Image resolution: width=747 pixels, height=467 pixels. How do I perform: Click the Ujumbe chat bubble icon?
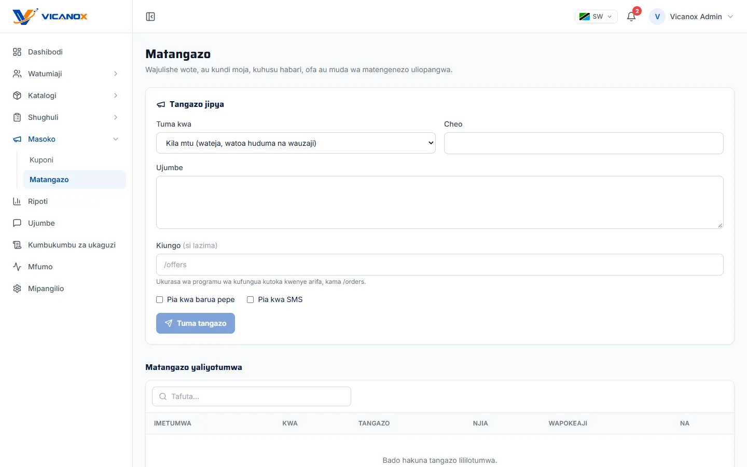pyautogui.click(x=17, y=223)
